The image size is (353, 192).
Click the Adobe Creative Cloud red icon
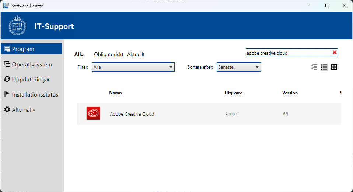tap(93, 113)
